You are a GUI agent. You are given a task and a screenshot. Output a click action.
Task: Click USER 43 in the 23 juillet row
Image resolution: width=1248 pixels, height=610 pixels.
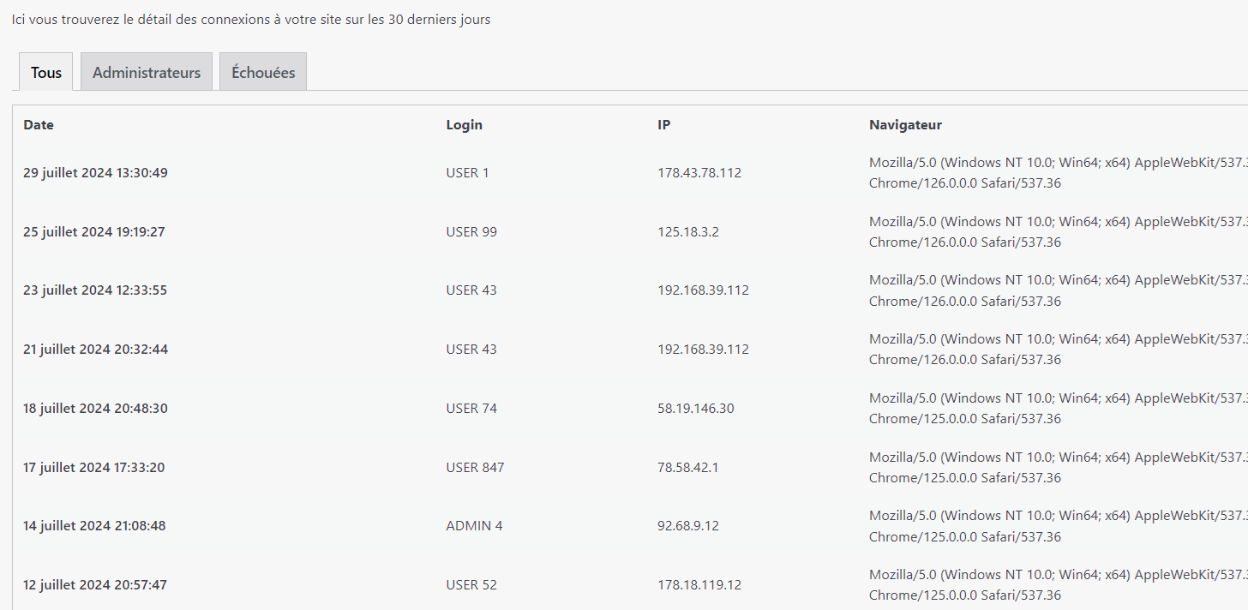click(471, 290)
